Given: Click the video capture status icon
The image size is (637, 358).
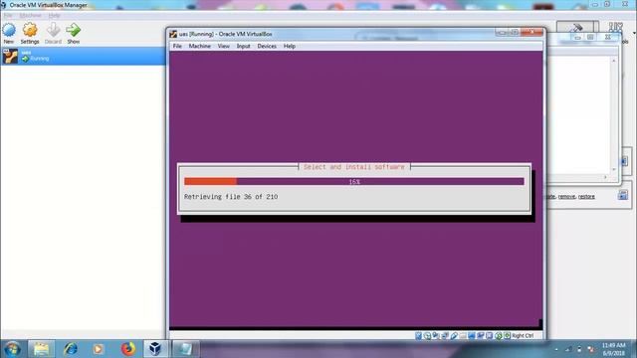Looking at the screenshot, I should pos(480,336).
